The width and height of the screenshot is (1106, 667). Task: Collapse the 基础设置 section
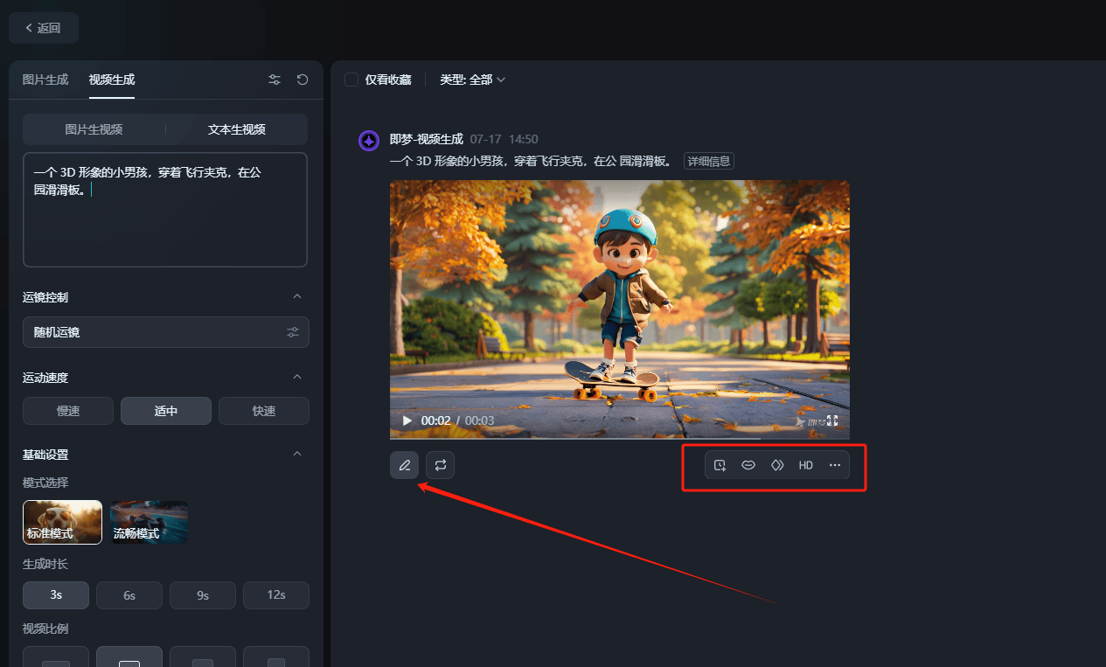tap(296, 454)
